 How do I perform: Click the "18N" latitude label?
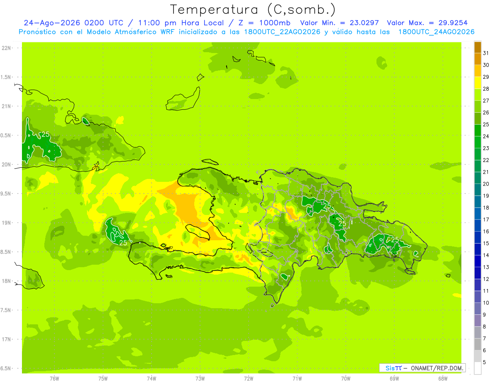[x=6, y=281]
